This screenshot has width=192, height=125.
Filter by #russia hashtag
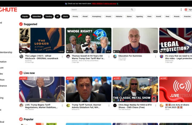pos(177,16)
